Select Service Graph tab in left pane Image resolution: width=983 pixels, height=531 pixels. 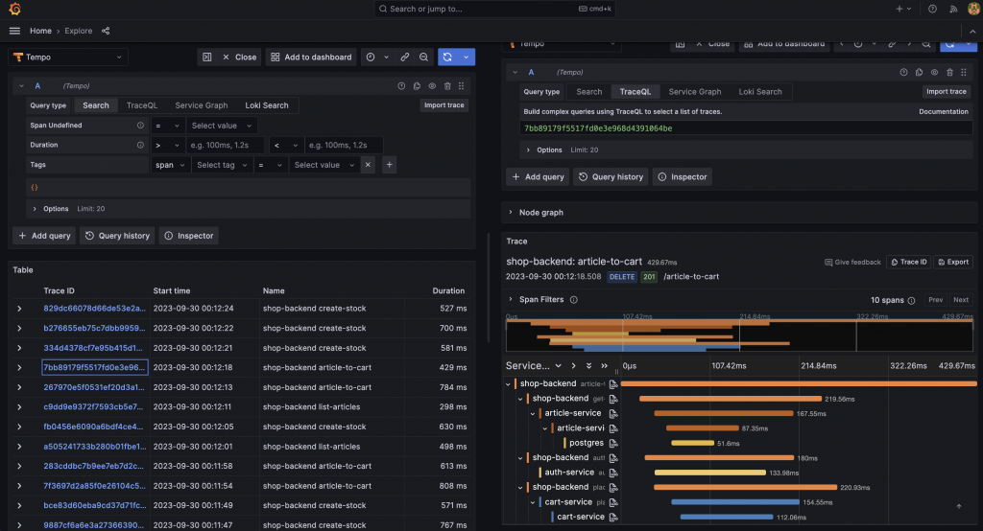202,105
